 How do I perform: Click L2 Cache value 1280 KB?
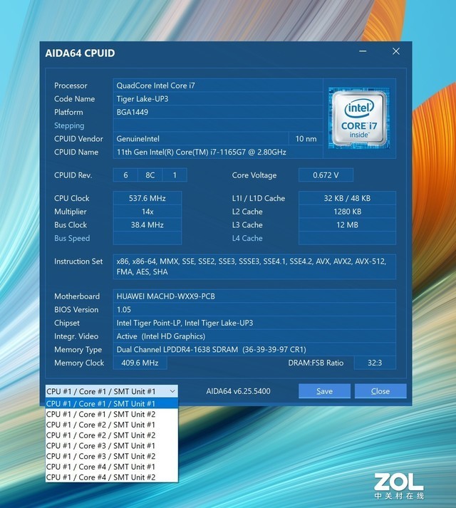(347, 212)
